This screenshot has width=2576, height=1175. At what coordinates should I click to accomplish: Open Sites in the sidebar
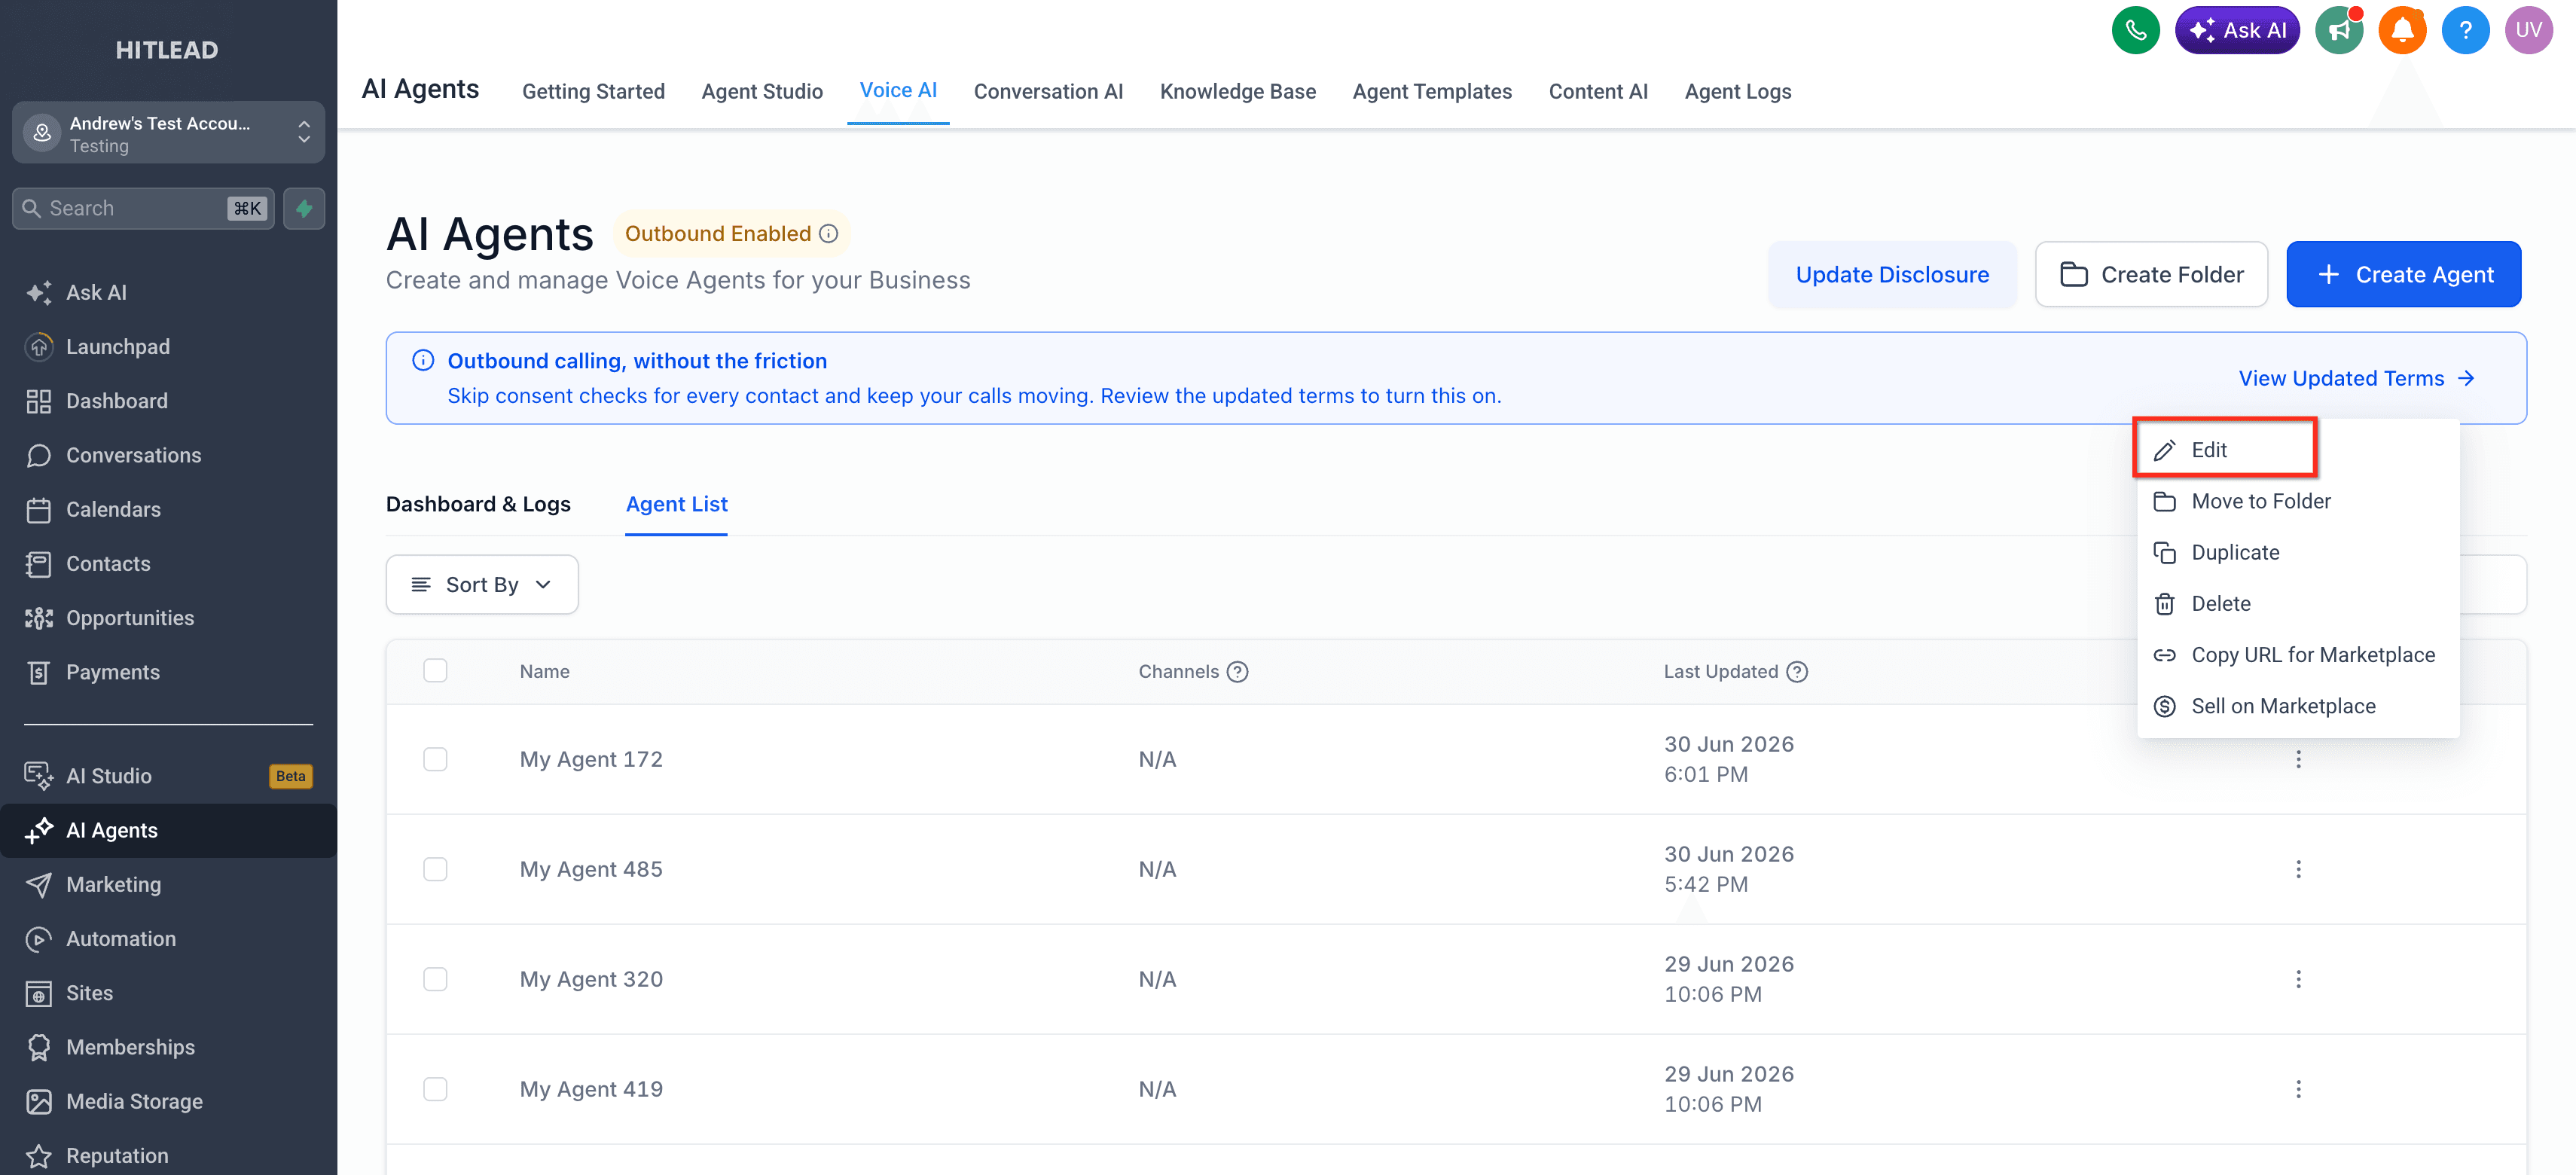(168, 993)
